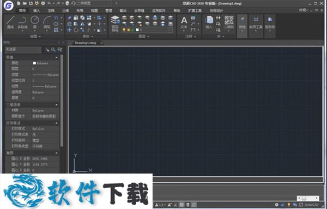This screenshot has width=327, height=209.
Task: Click the Redo arrow in quick access toolbar
Action: pos(58,3)
